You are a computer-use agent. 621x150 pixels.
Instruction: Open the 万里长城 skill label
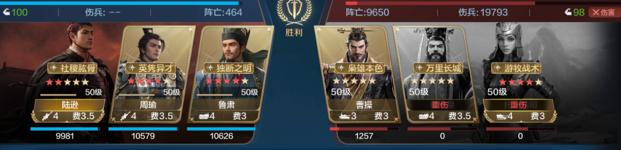(x=438, y=68)
